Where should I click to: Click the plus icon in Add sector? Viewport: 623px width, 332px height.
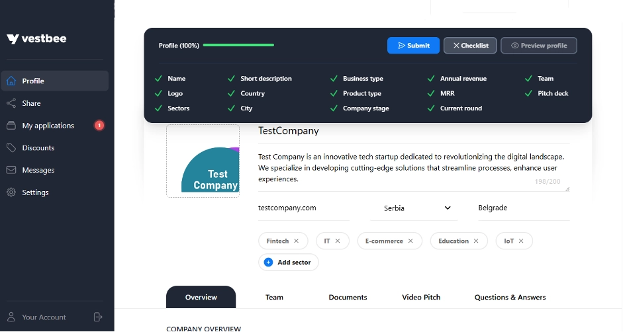coord(269,263)
